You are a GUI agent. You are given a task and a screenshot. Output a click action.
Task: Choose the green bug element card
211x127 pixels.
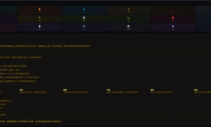(128, 18)
